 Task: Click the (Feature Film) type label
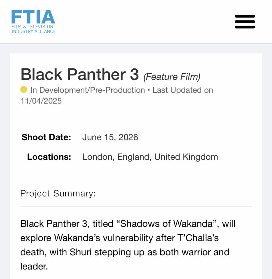tap(172, 77)
